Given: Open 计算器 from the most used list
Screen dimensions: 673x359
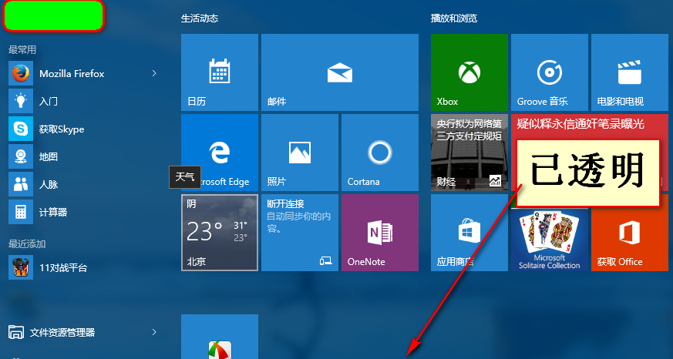Looking at the screenshot, I should (52, 212).
